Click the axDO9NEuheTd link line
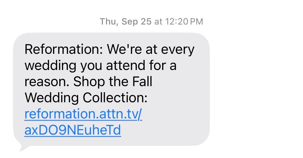Viewport: 303px width, 158px height. tap(72, 131)
